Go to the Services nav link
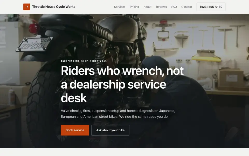The height and width of the screenshot is (156, 249). click(x=120, y=7)
